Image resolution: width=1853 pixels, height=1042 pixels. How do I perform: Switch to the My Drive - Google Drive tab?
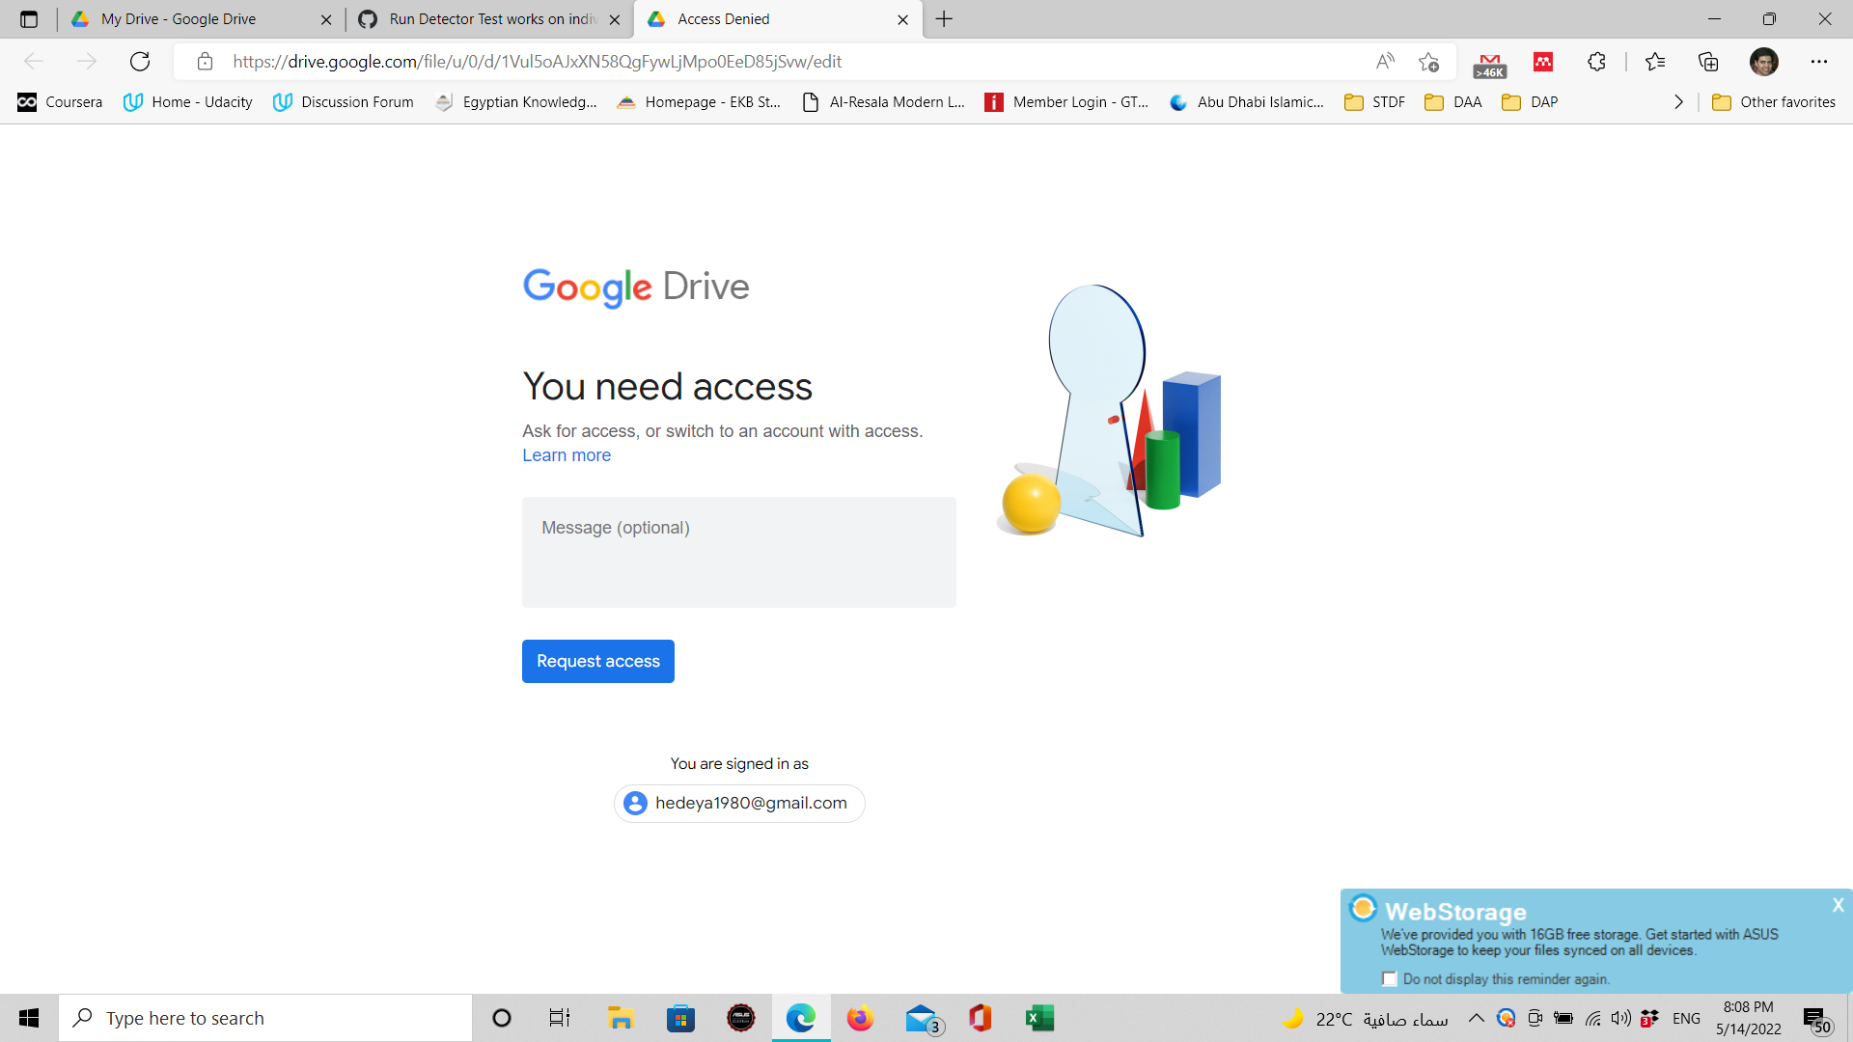179,19
